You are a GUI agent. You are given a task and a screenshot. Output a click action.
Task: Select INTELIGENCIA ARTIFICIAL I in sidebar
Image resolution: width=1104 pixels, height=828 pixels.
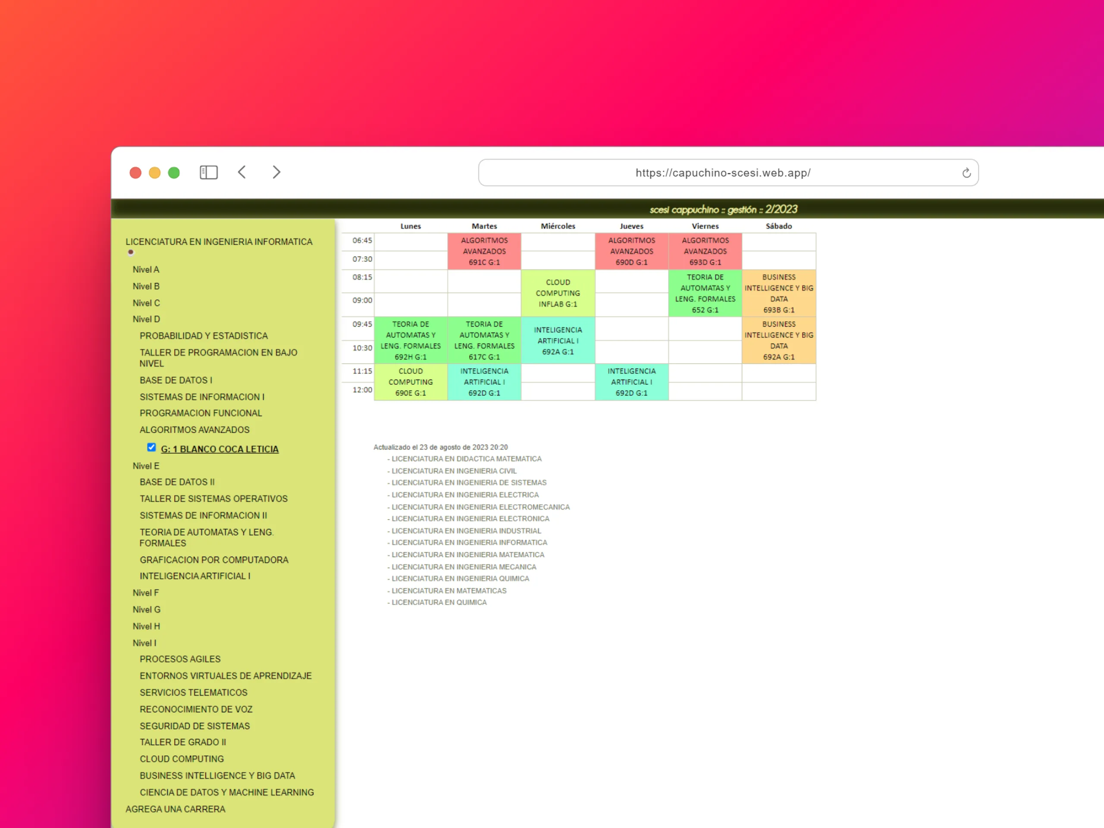pos(194,576)
